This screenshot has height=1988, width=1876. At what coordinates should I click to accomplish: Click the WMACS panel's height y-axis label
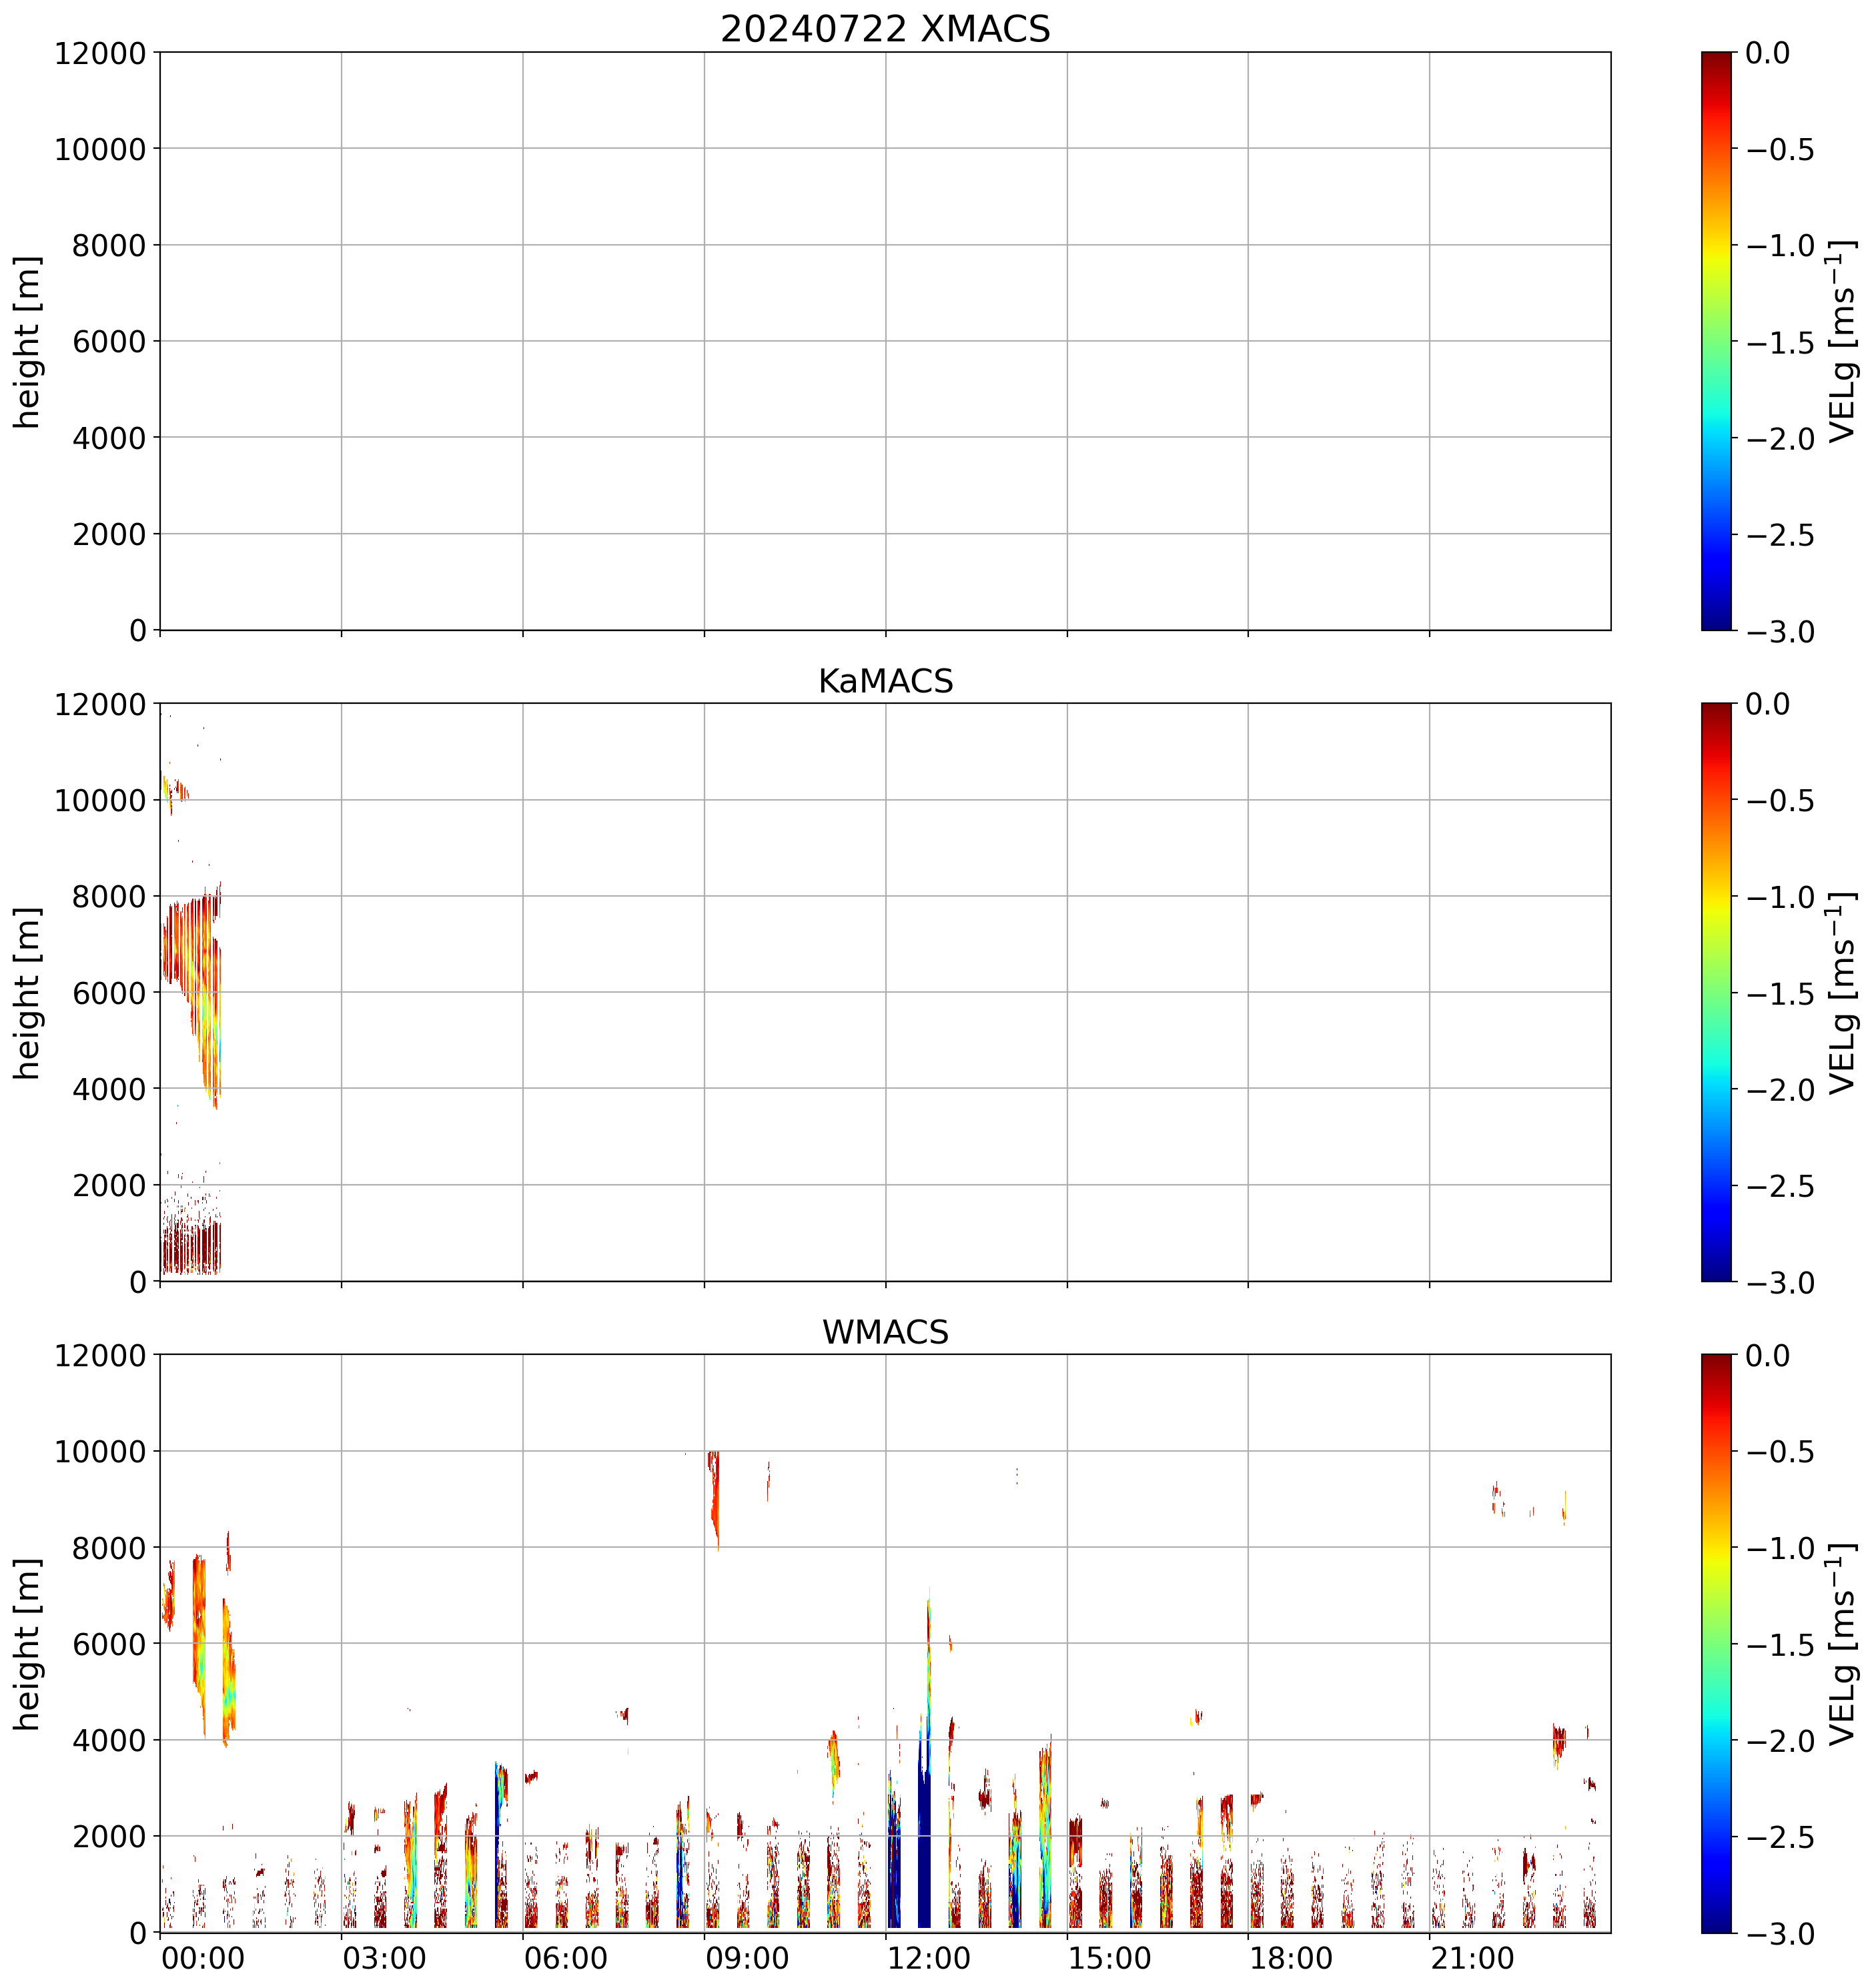click(x=28, y=1645)
